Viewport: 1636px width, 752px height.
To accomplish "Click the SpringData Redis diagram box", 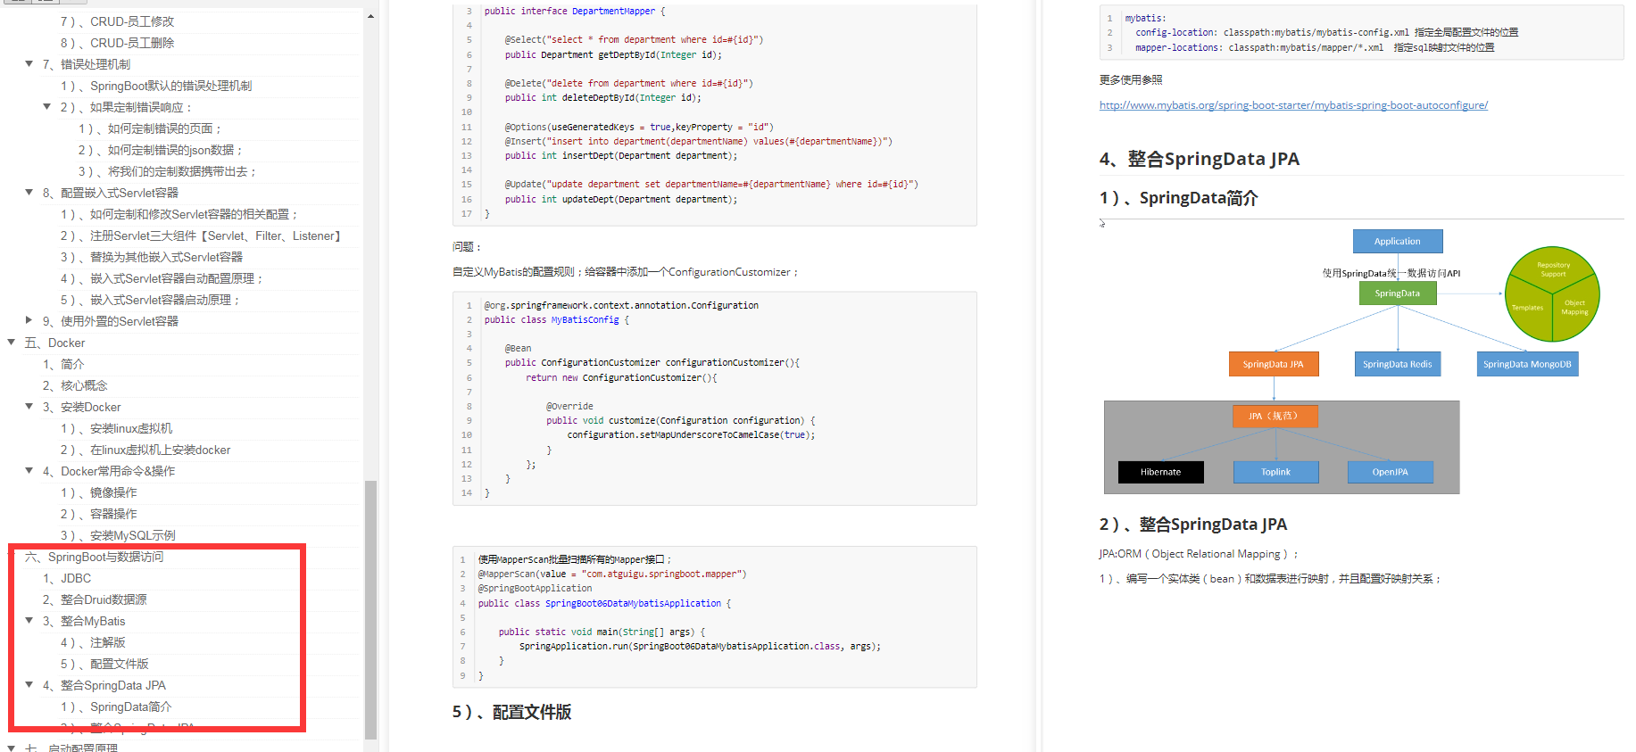I will pos(1397,364).
